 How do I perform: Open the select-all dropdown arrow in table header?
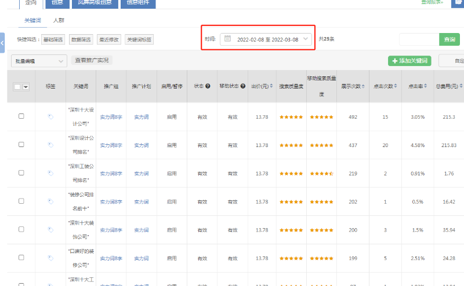point(26,86)
